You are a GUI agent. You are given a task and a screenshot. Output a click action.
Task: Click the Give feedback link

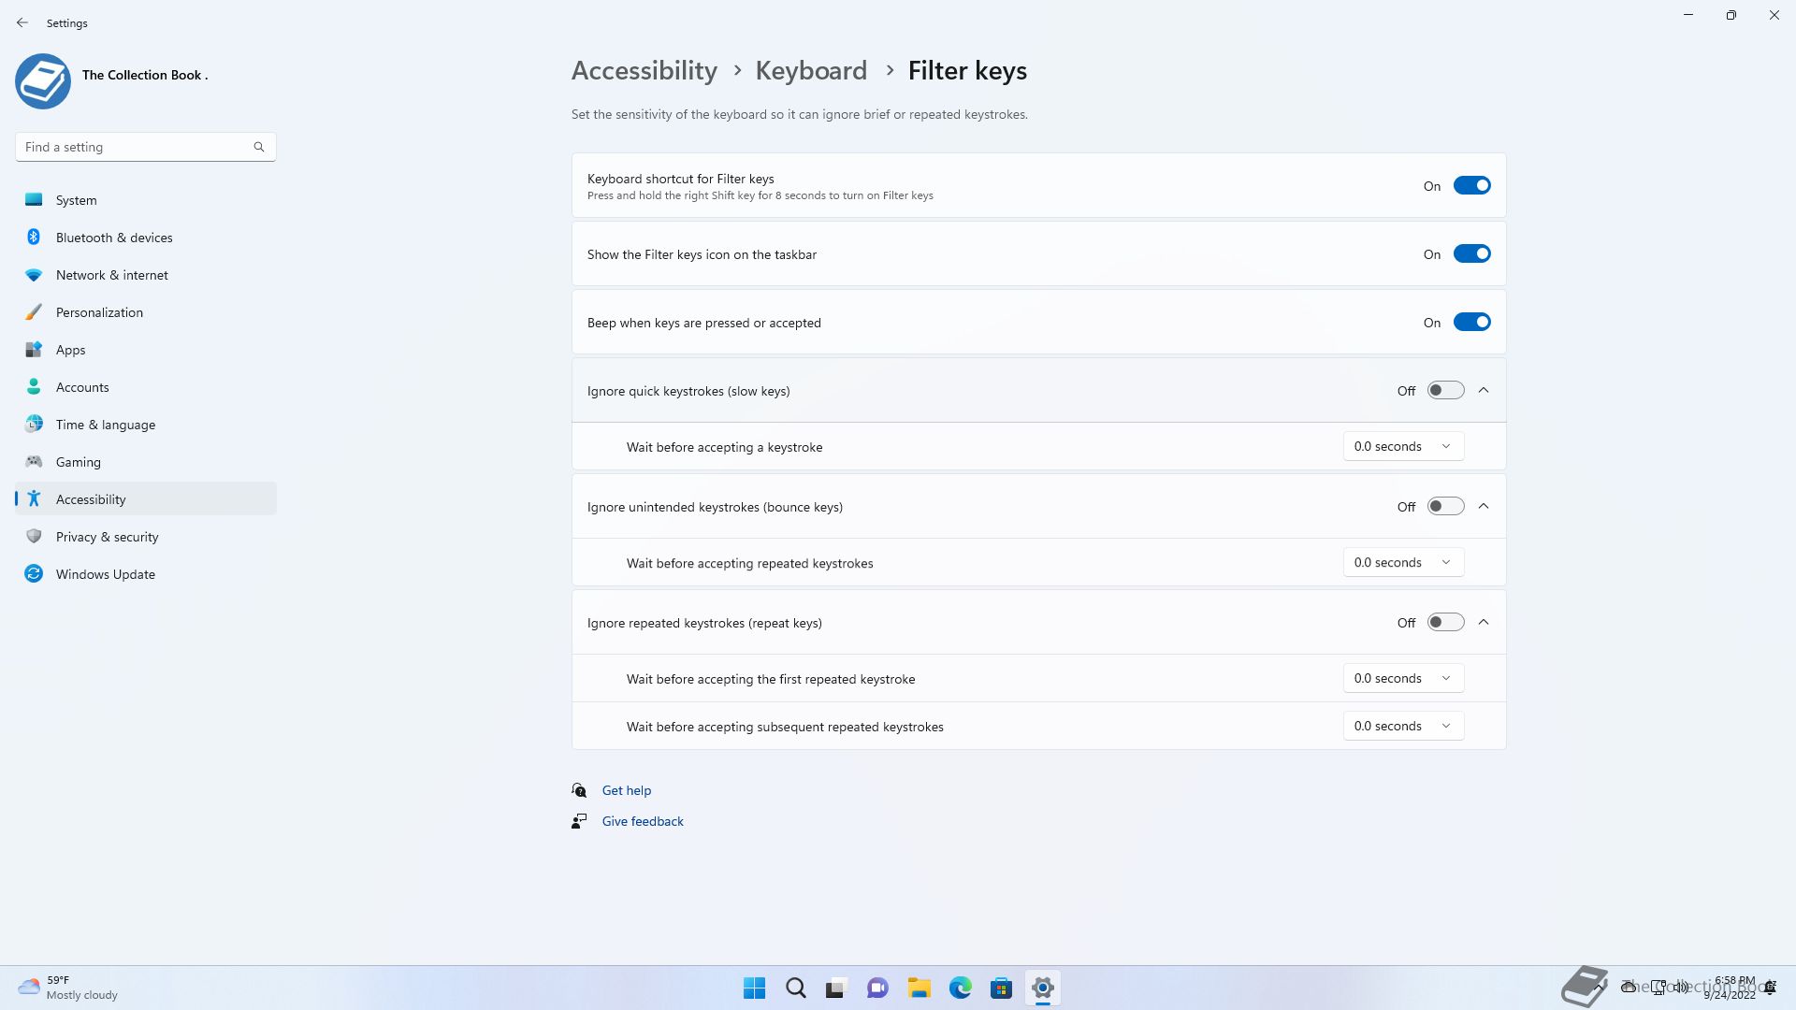coord(642,821)
